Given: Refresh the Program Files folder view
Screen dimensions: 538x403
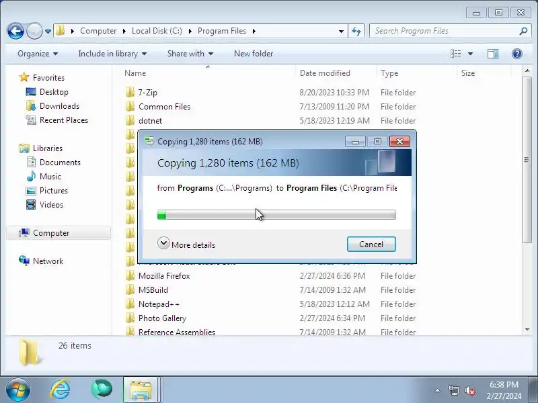Looking at the screenshot, I should point(356,31).
